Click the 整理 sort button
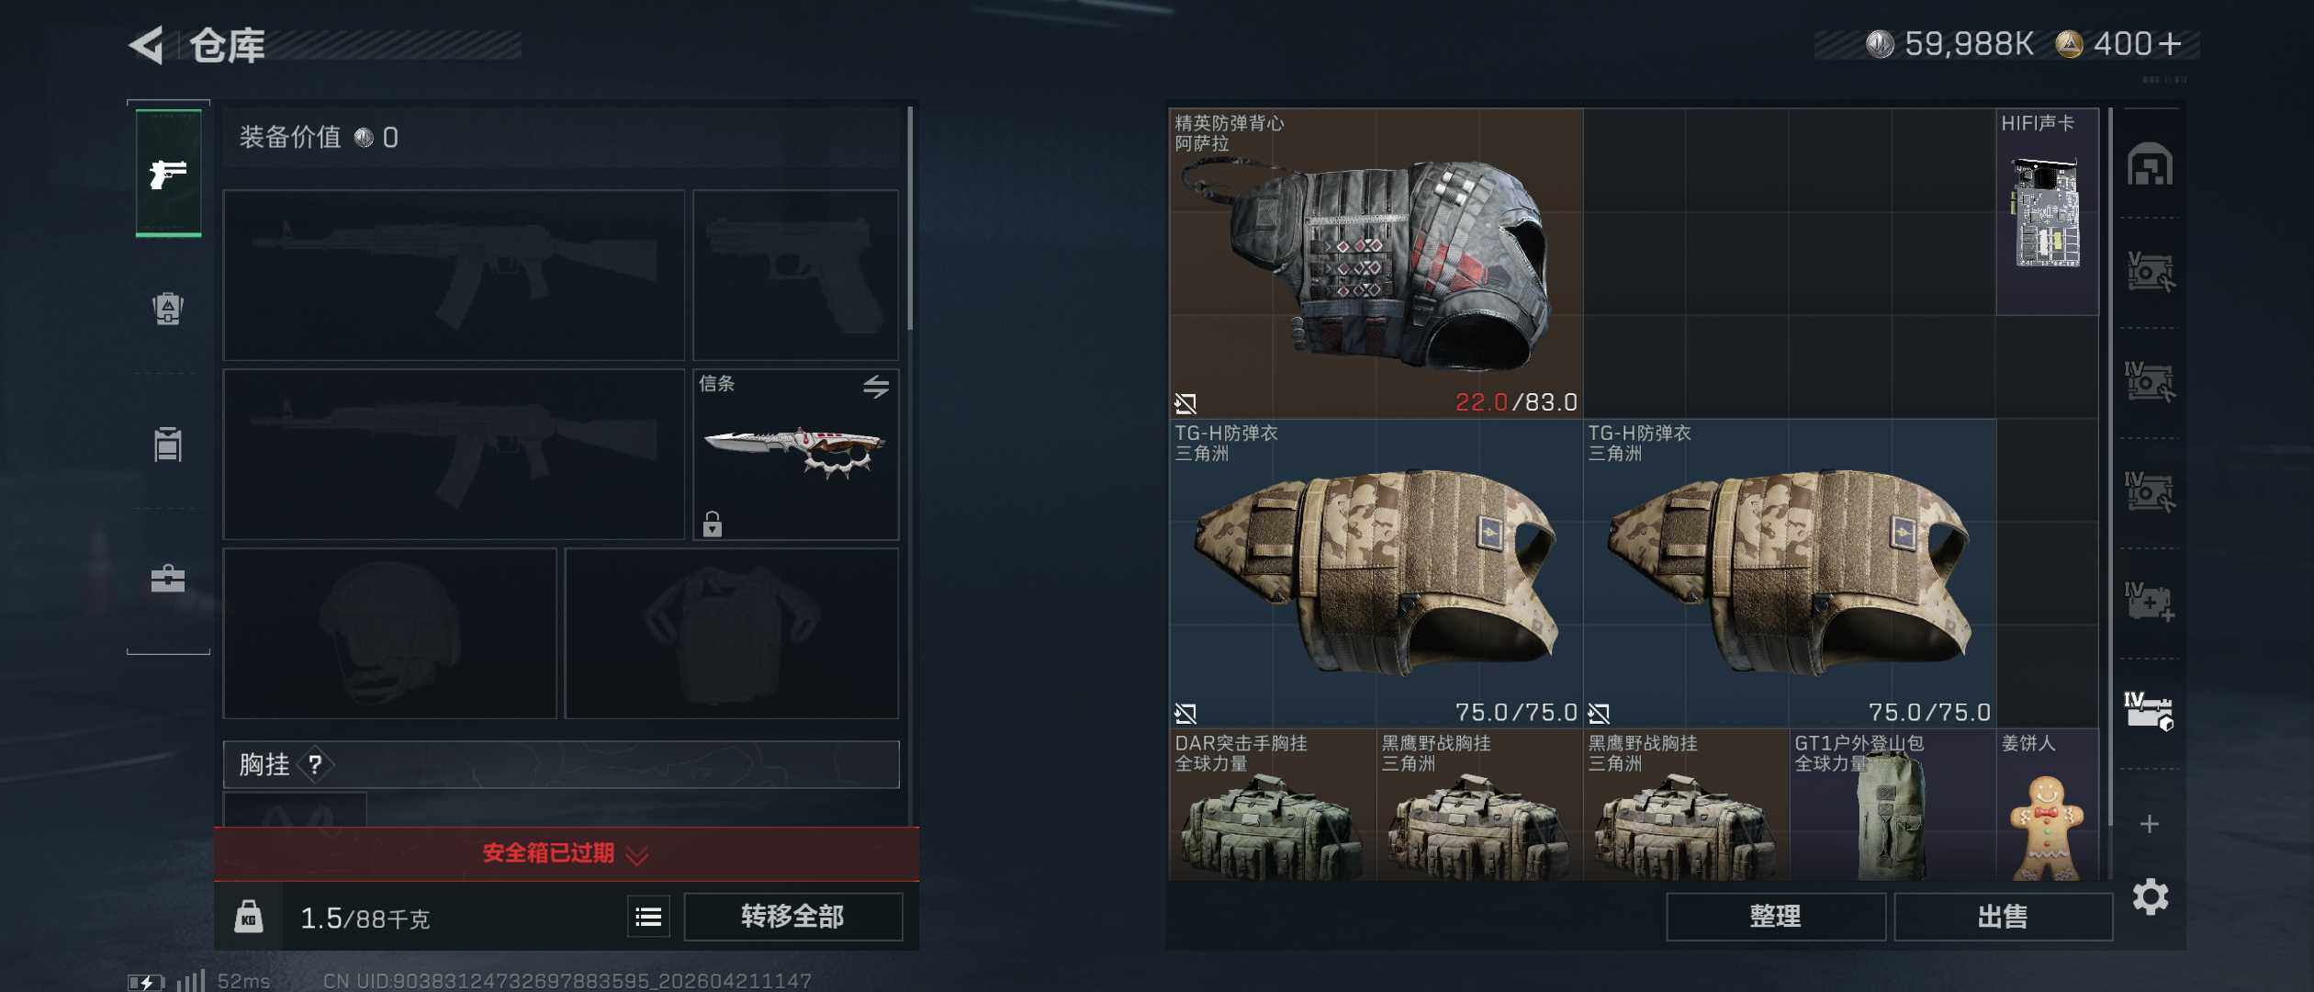2314x992 pixels. point(1775,917)
